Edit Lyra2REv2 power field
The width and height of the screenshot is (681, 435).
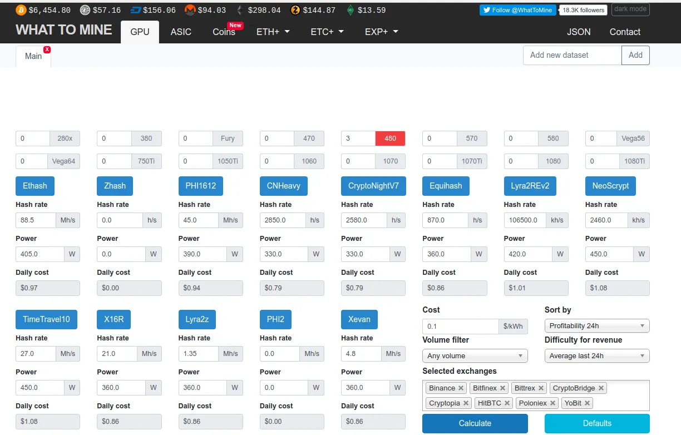[529, 254]
